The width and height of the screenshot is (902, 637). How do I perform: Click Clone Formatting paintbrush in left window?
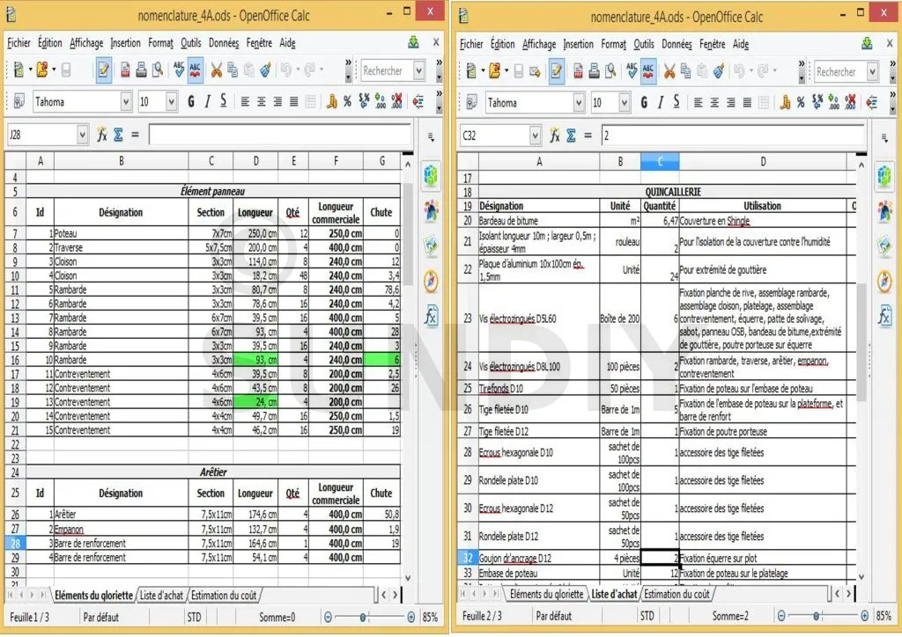point(265,70)
